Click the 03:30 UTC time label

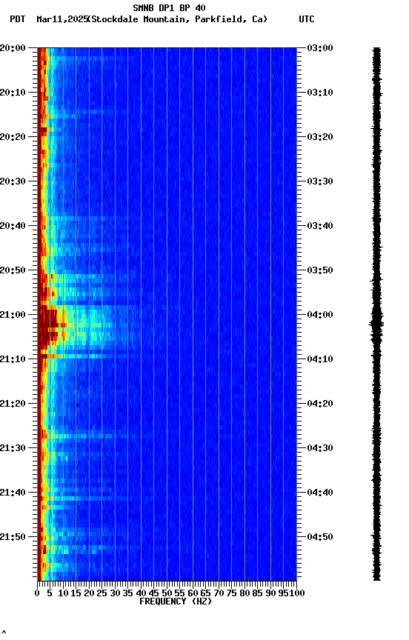(320, 181)
